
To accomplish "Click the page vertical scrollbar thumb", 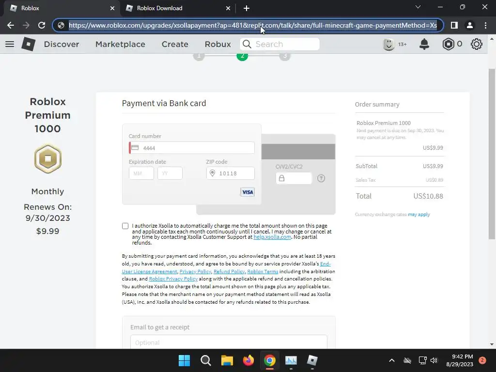I will [x=492, y=154].
